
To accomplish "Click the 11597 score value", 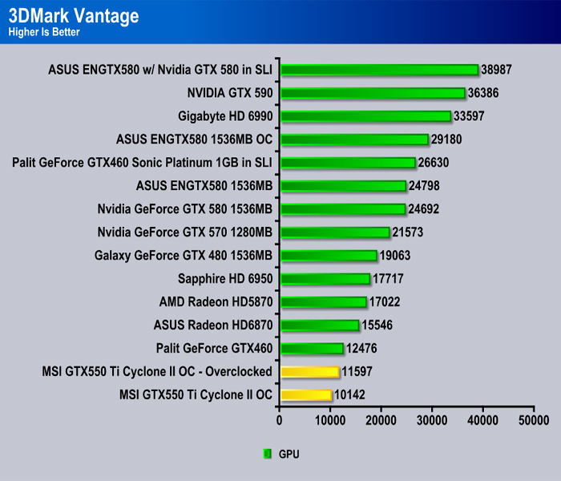I will point(357,371).
